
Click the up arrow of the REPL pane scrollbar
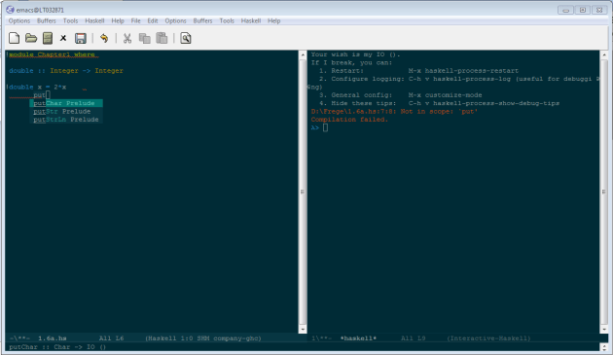[604, 55]
